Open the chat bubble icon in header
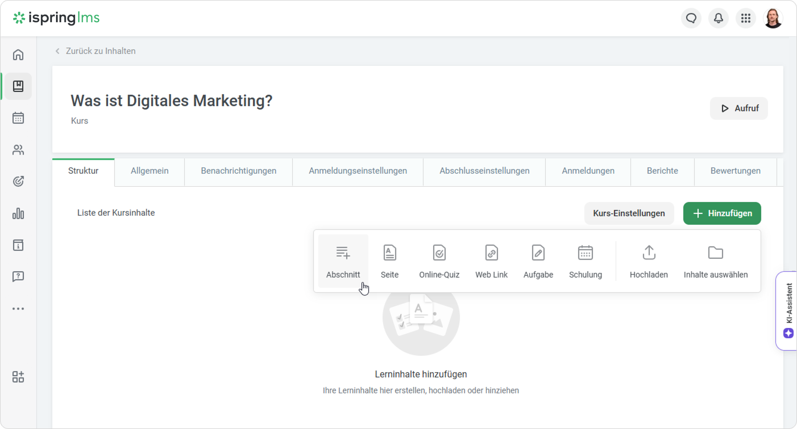The height and width of the screenshot is (429, 797). [x=691, y=18]
